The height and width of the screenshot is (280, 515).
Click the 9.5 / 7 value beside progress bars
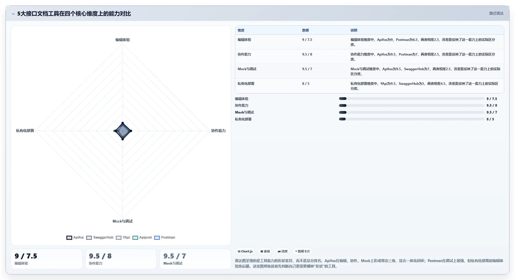point(492,112)
